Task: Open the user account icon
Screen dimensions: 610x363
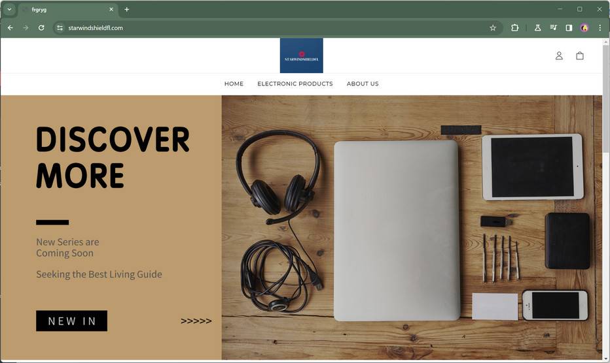Action: (x=559, y=55)
